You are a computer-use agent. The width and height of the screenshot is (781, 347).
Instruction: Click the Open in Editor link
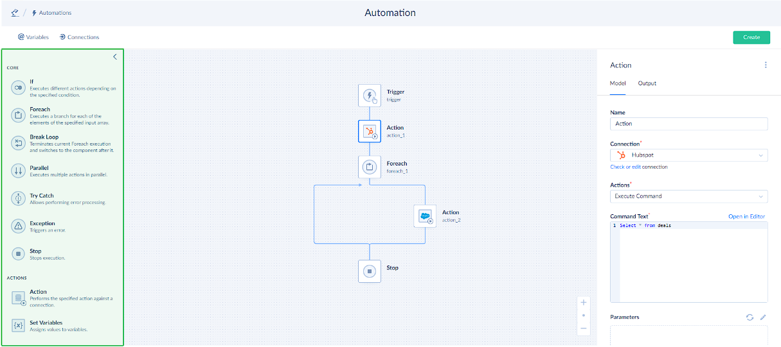coord(746,216)
